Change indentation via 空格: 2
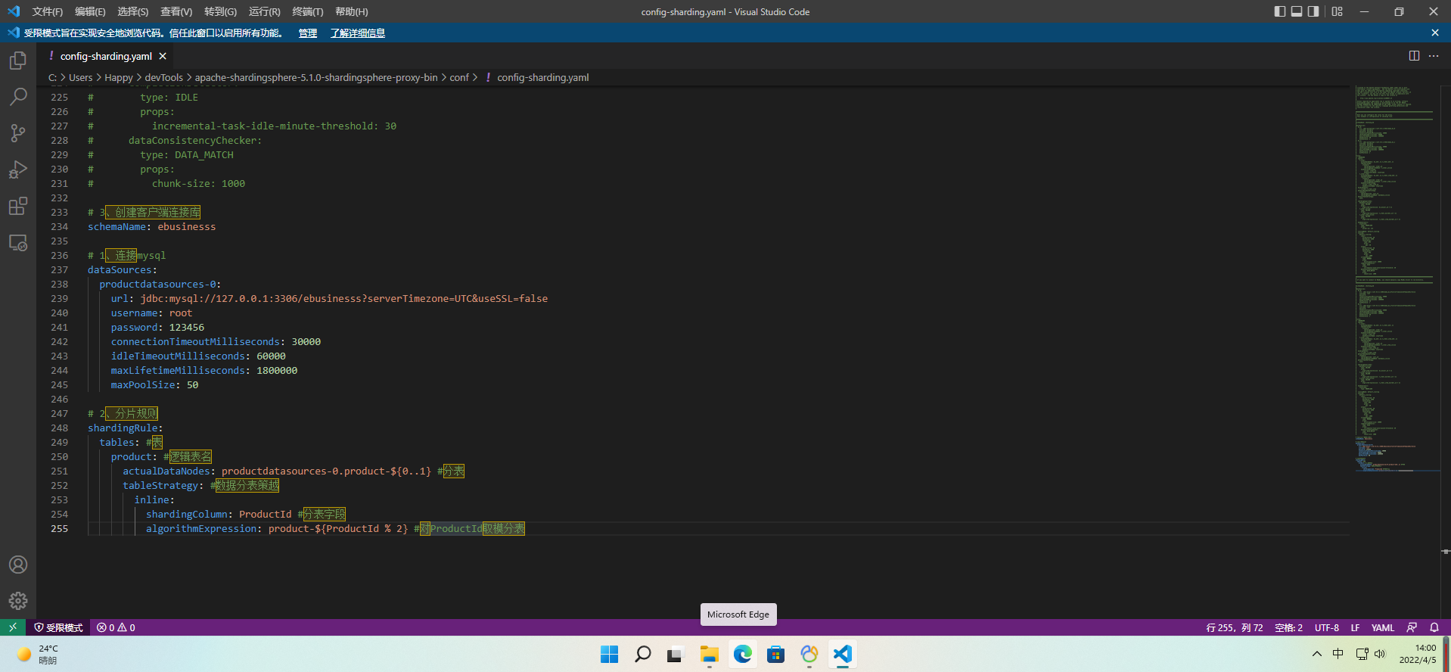Image resolution: width=1451 pixels, height=672 pixels. click(1288, 627)
